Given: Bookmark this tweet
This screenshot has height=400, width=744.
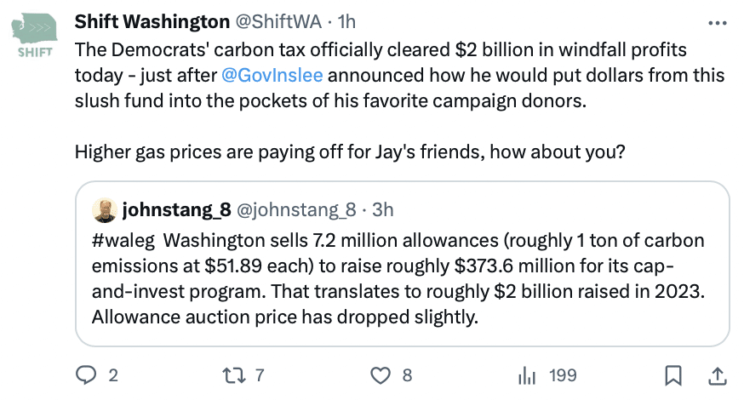Looking at the screenshot, I should point(672,374).
